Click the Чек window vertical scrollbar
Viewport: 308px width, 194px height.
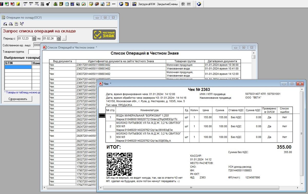point(302,133)
